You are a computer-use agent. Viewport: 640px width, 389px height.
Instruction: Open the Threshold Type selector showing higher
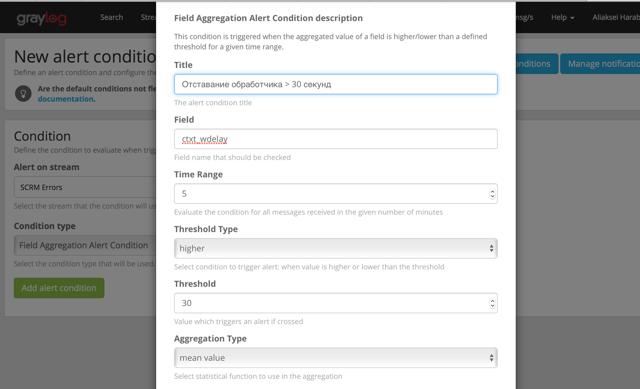[336, 248]
